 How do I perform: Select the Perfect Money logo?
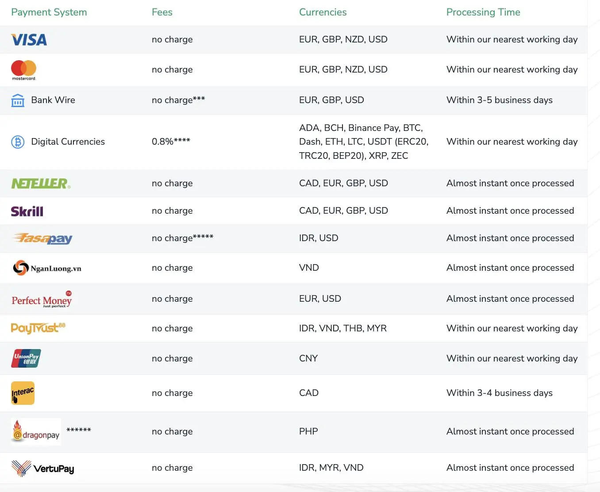(x=42, y=299)
